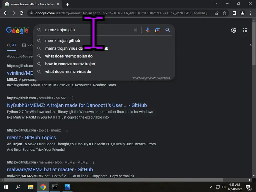Click the Chrome taskbar icon
256x192 pixels.
pos(43,187)
